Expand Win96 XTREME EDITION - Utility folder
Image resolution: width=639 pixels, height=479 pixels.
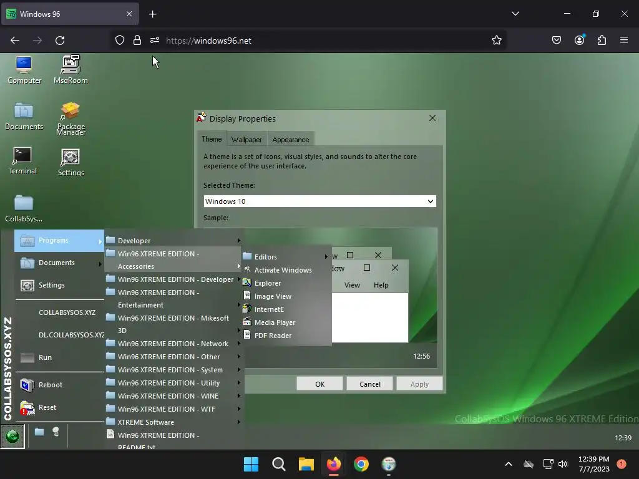(x=174, y=383)
